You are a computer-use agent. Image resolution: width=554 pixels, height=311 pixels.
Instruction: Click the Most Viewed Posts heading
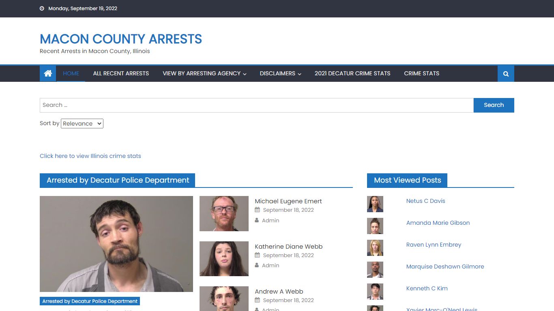click(x=407, y=180)
